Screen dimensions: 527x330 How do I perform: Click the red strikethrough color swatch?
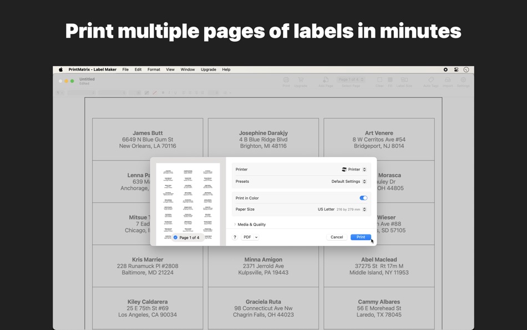(155, 93)
